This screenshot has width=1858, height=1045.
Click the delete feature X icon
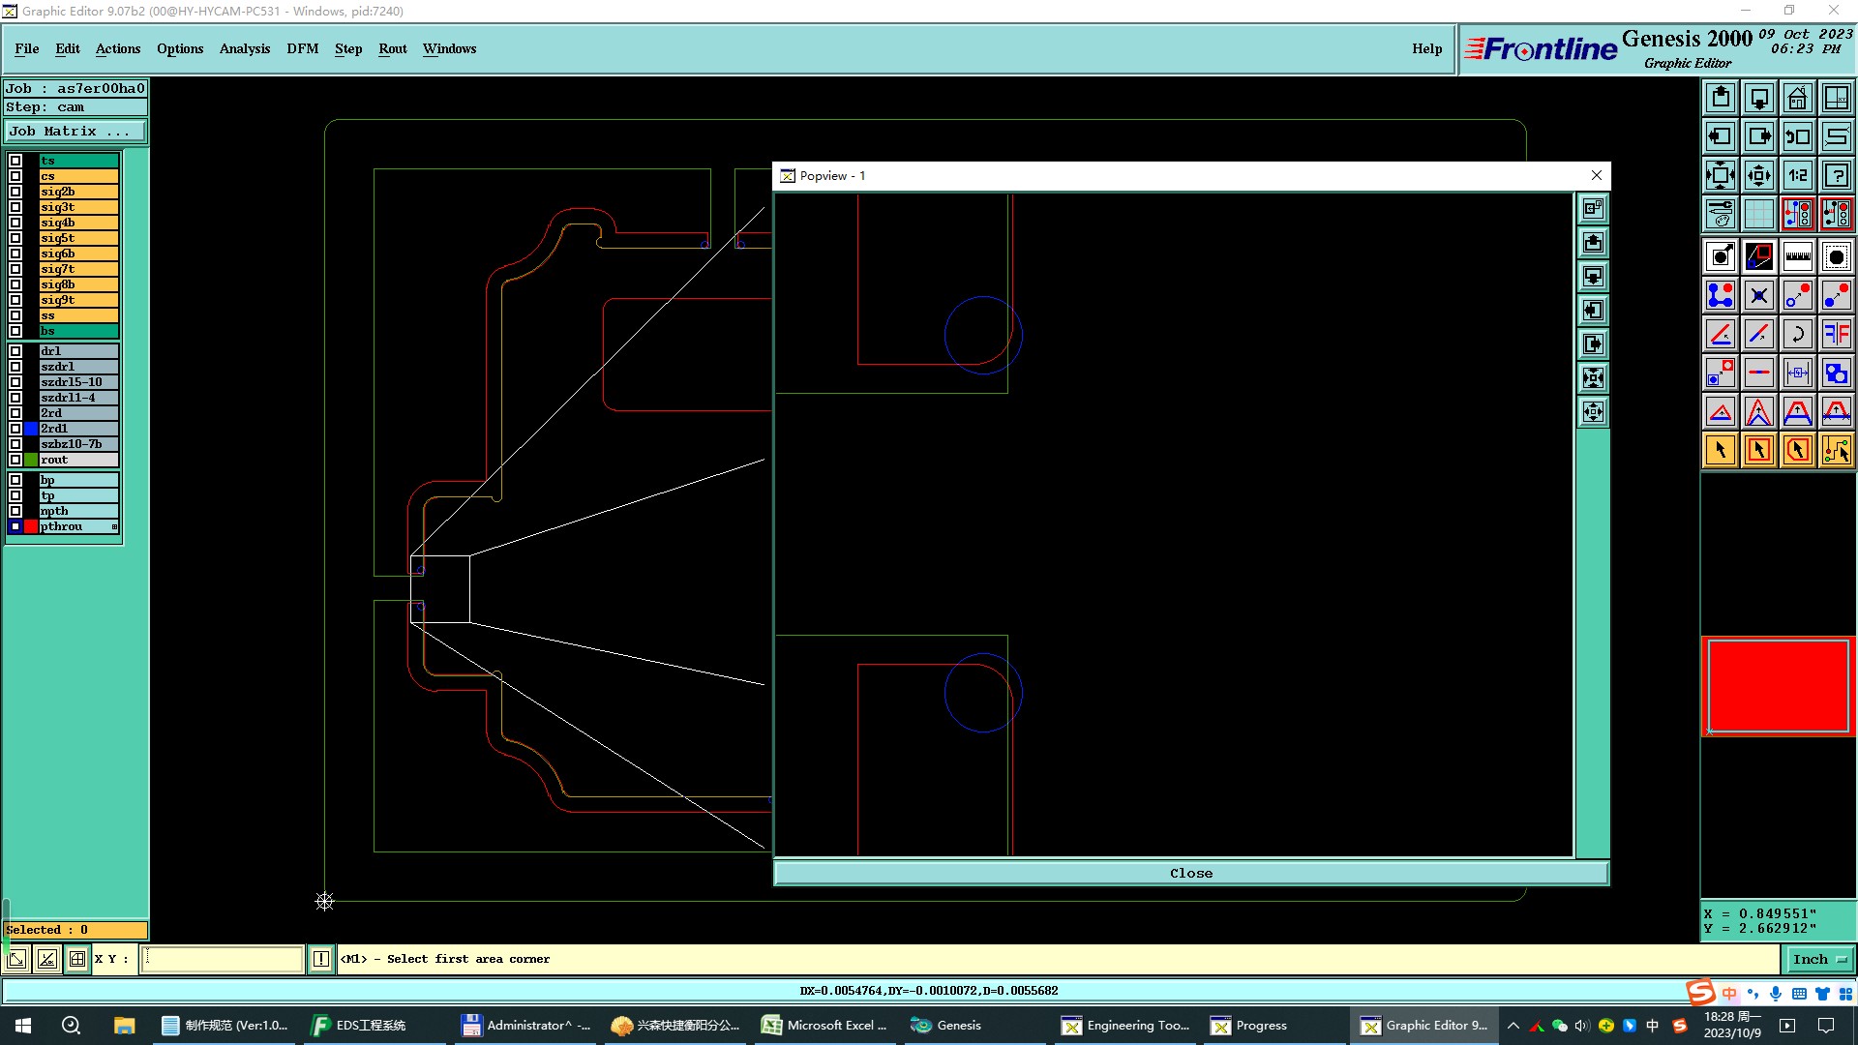click(1758, 295)
